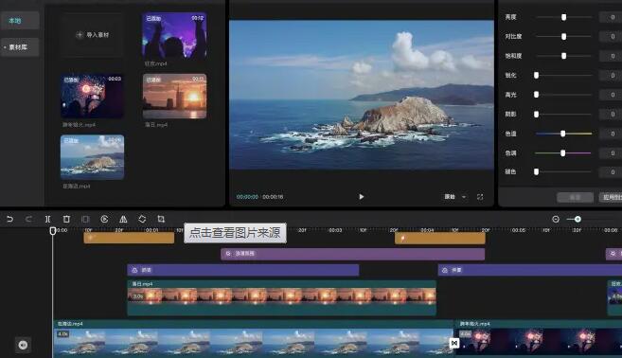
Task: Select the second orange clip on top track
Action: [x=440, y=238]
